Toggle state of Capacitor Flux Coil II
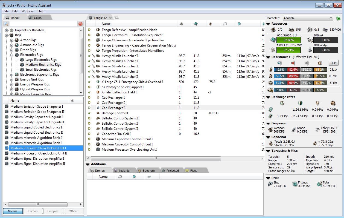 tap(89, 134)
